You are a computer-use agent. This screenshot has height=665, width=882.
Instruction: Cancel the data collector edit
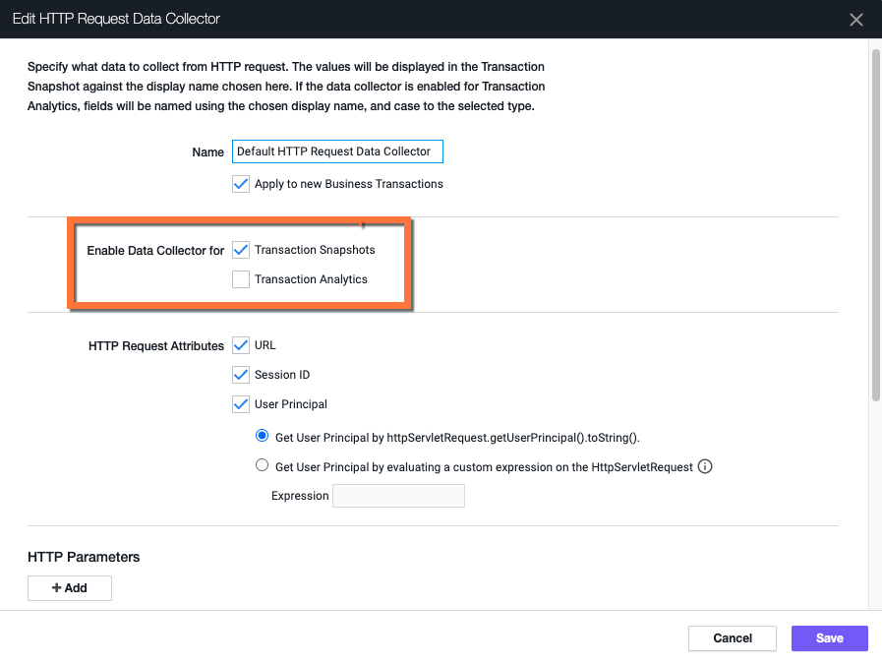coord(733,638)
